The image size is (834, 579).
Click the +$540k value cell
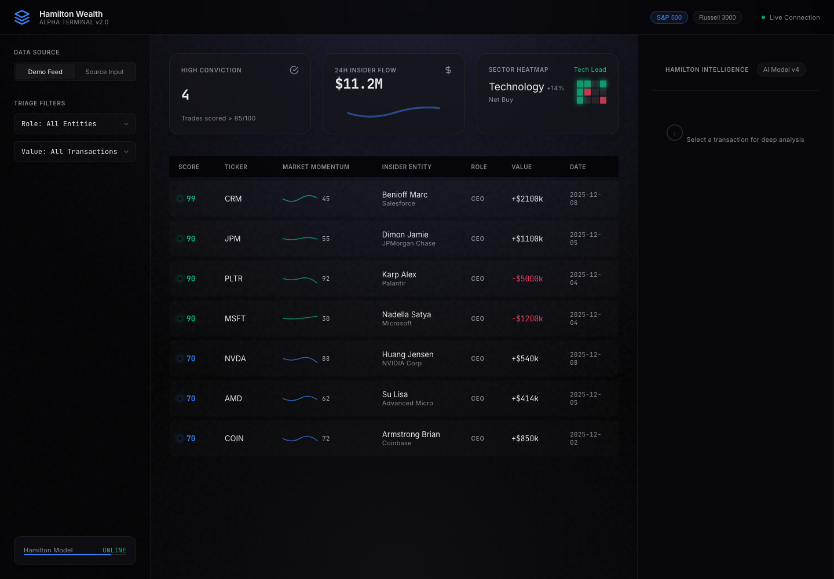tap(525, 358)
